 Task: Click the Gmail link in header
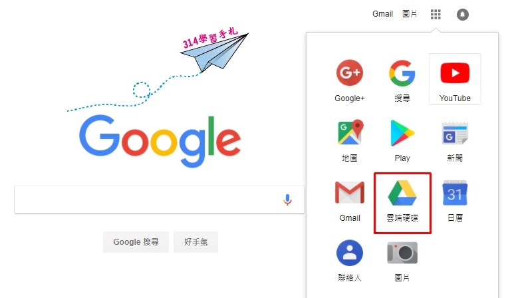pos(382,14)
